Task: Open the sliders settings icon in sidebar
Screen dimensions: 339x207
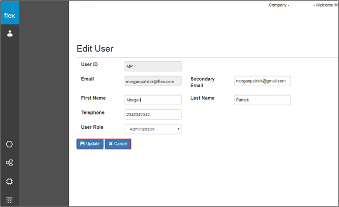Action: [9, 200]
